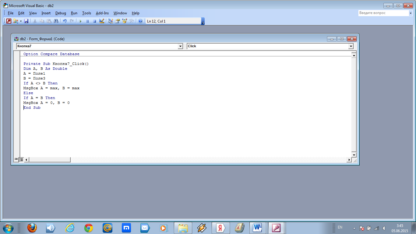Click the 'End Sub' line

pos(32,108)
